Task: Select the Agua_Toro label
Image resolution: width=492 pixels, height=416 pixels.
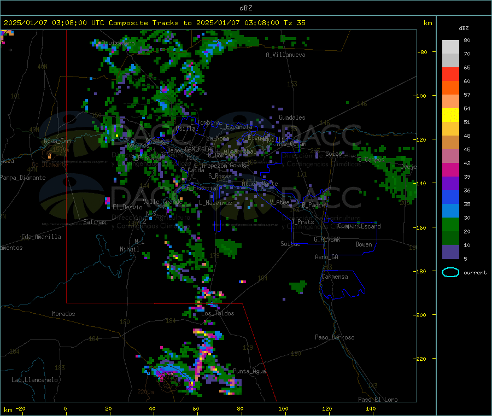Action: point(58,141)
